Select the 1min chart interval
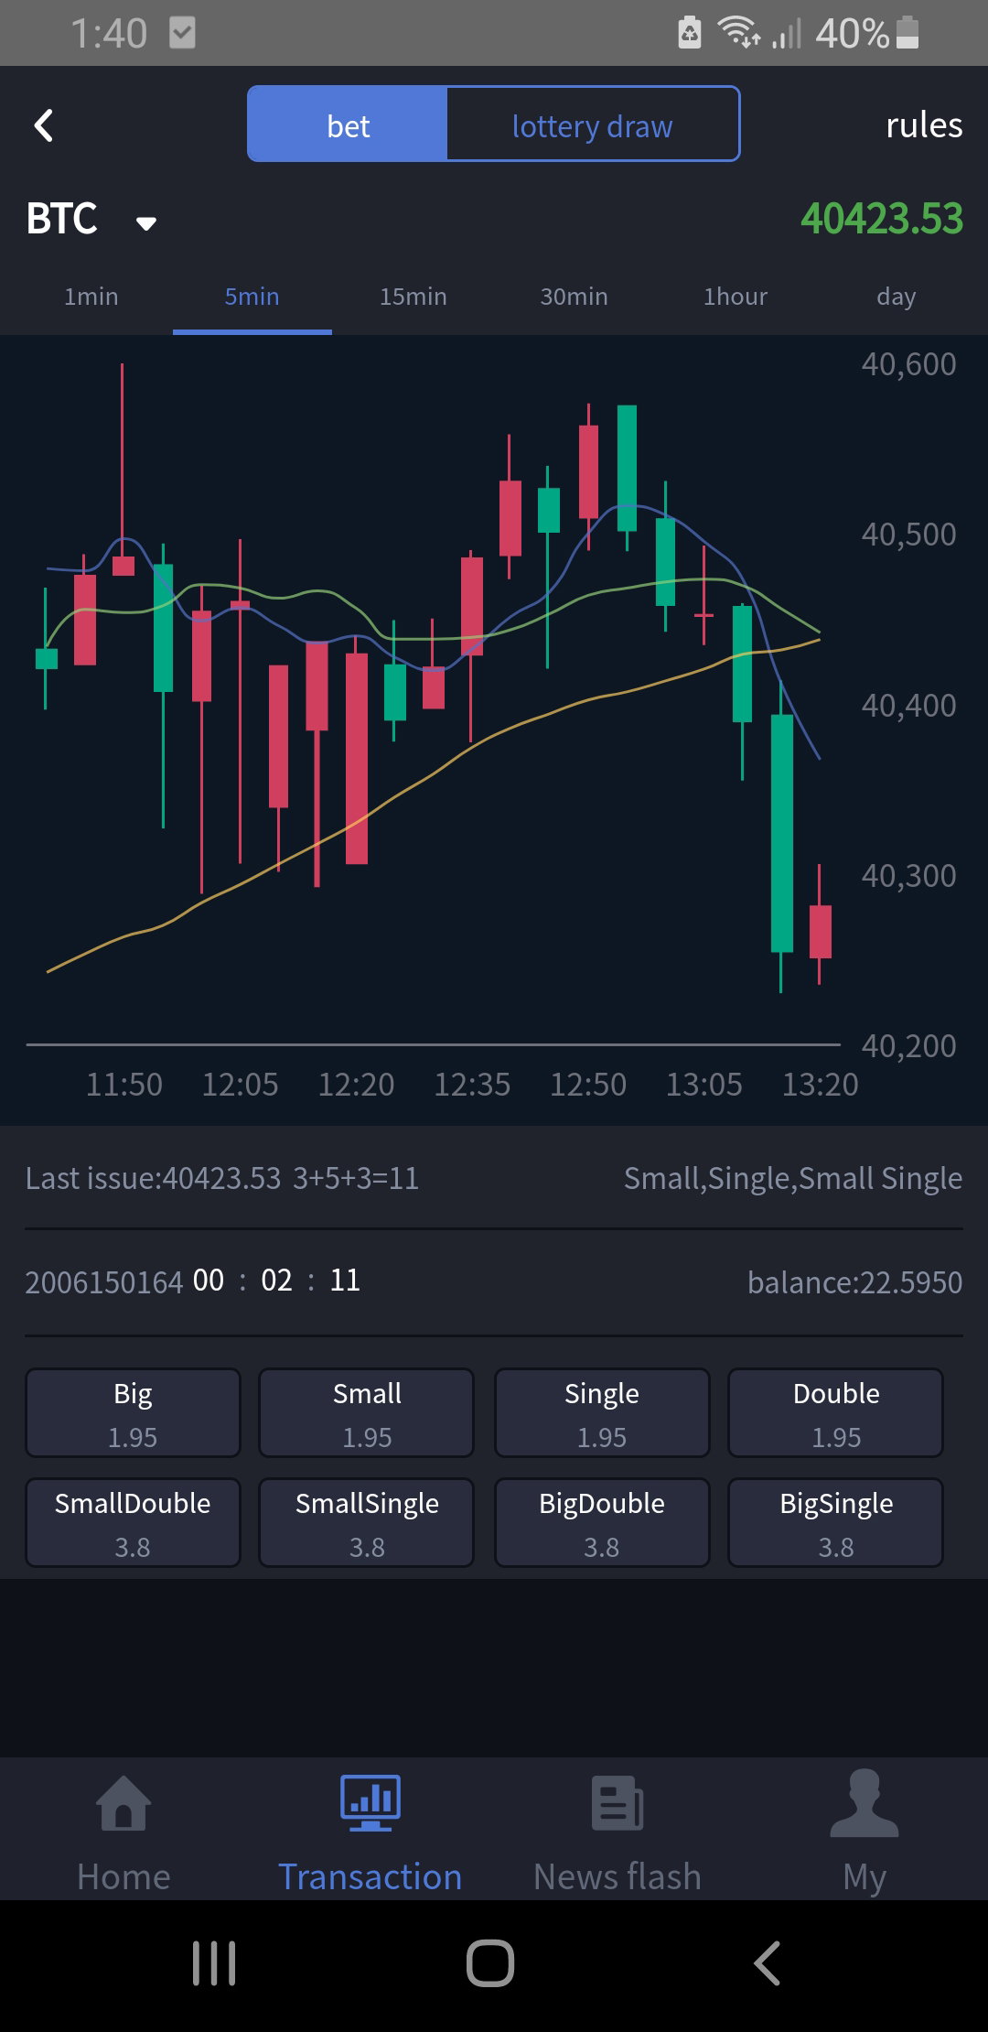The width and height of the screenshot is (988, 2032). click(x=91, y=297)
